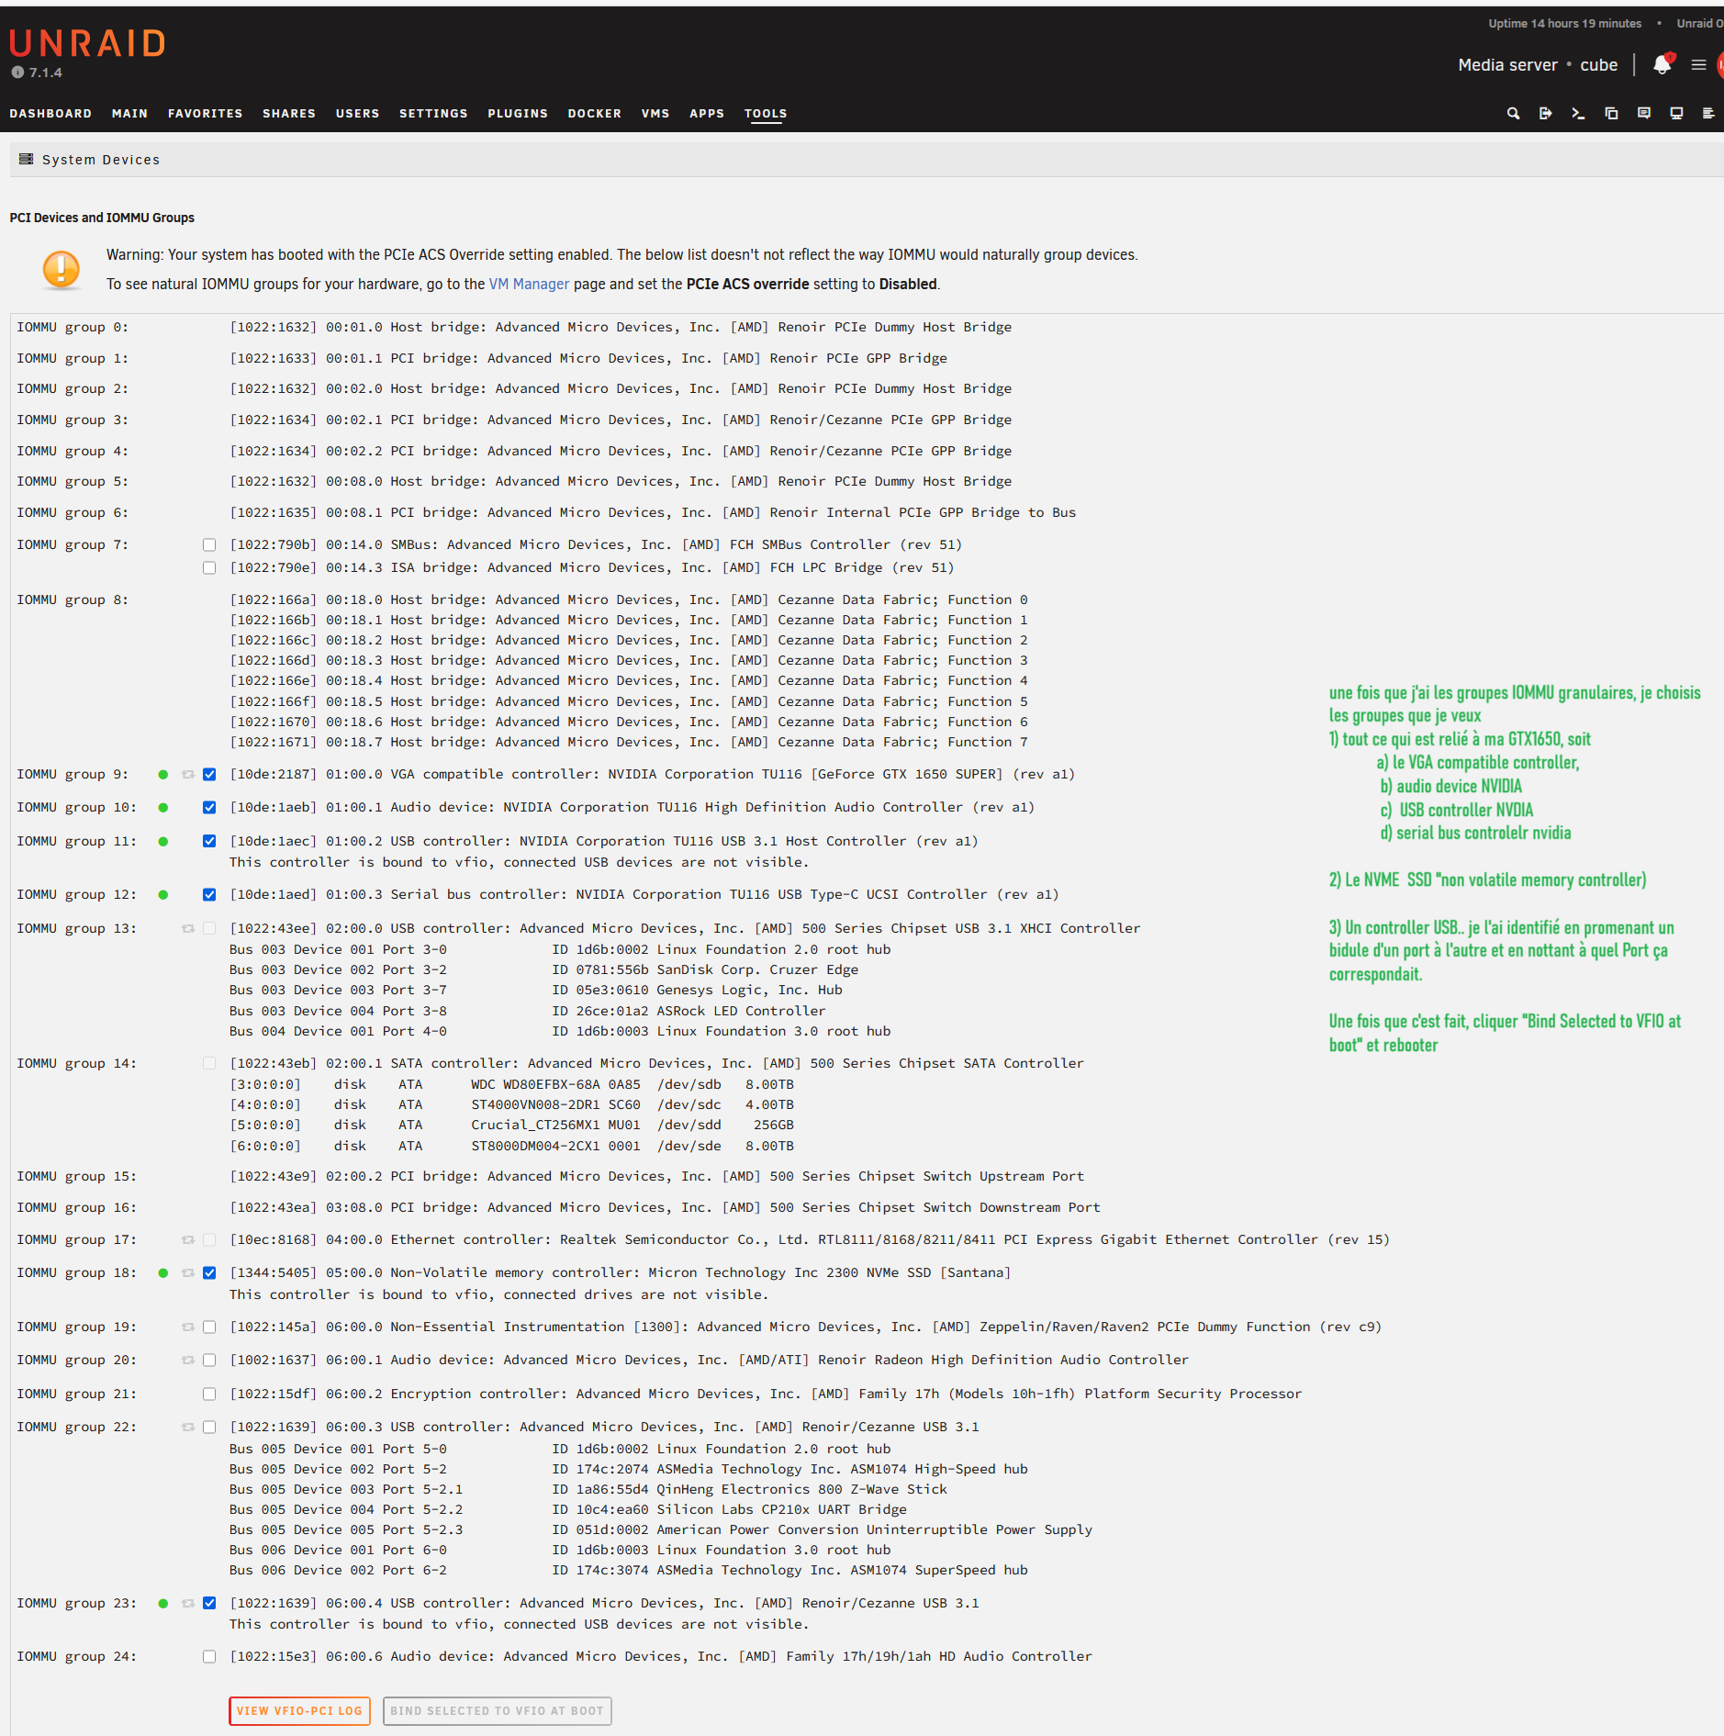This screenshot has height=1736, width=1724.
Task: Open the notifications bell
Action: [x=1662, y=65]
